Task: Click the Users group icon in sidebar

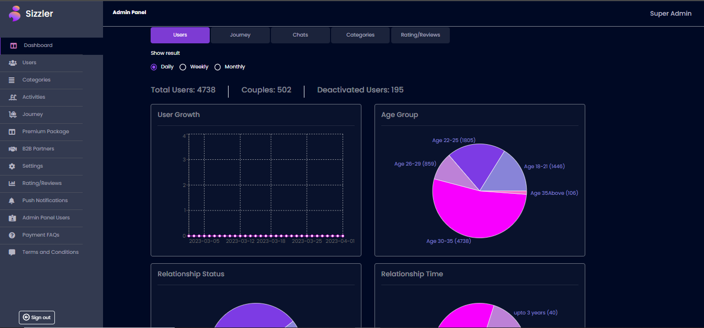Action: 13,63
